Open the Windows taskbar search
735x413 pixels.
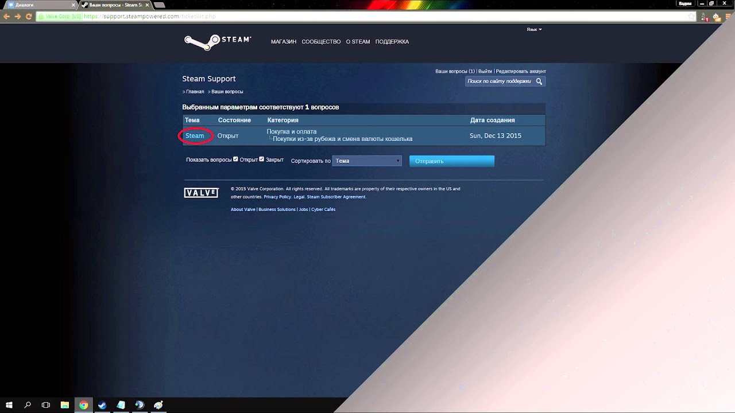28,405
